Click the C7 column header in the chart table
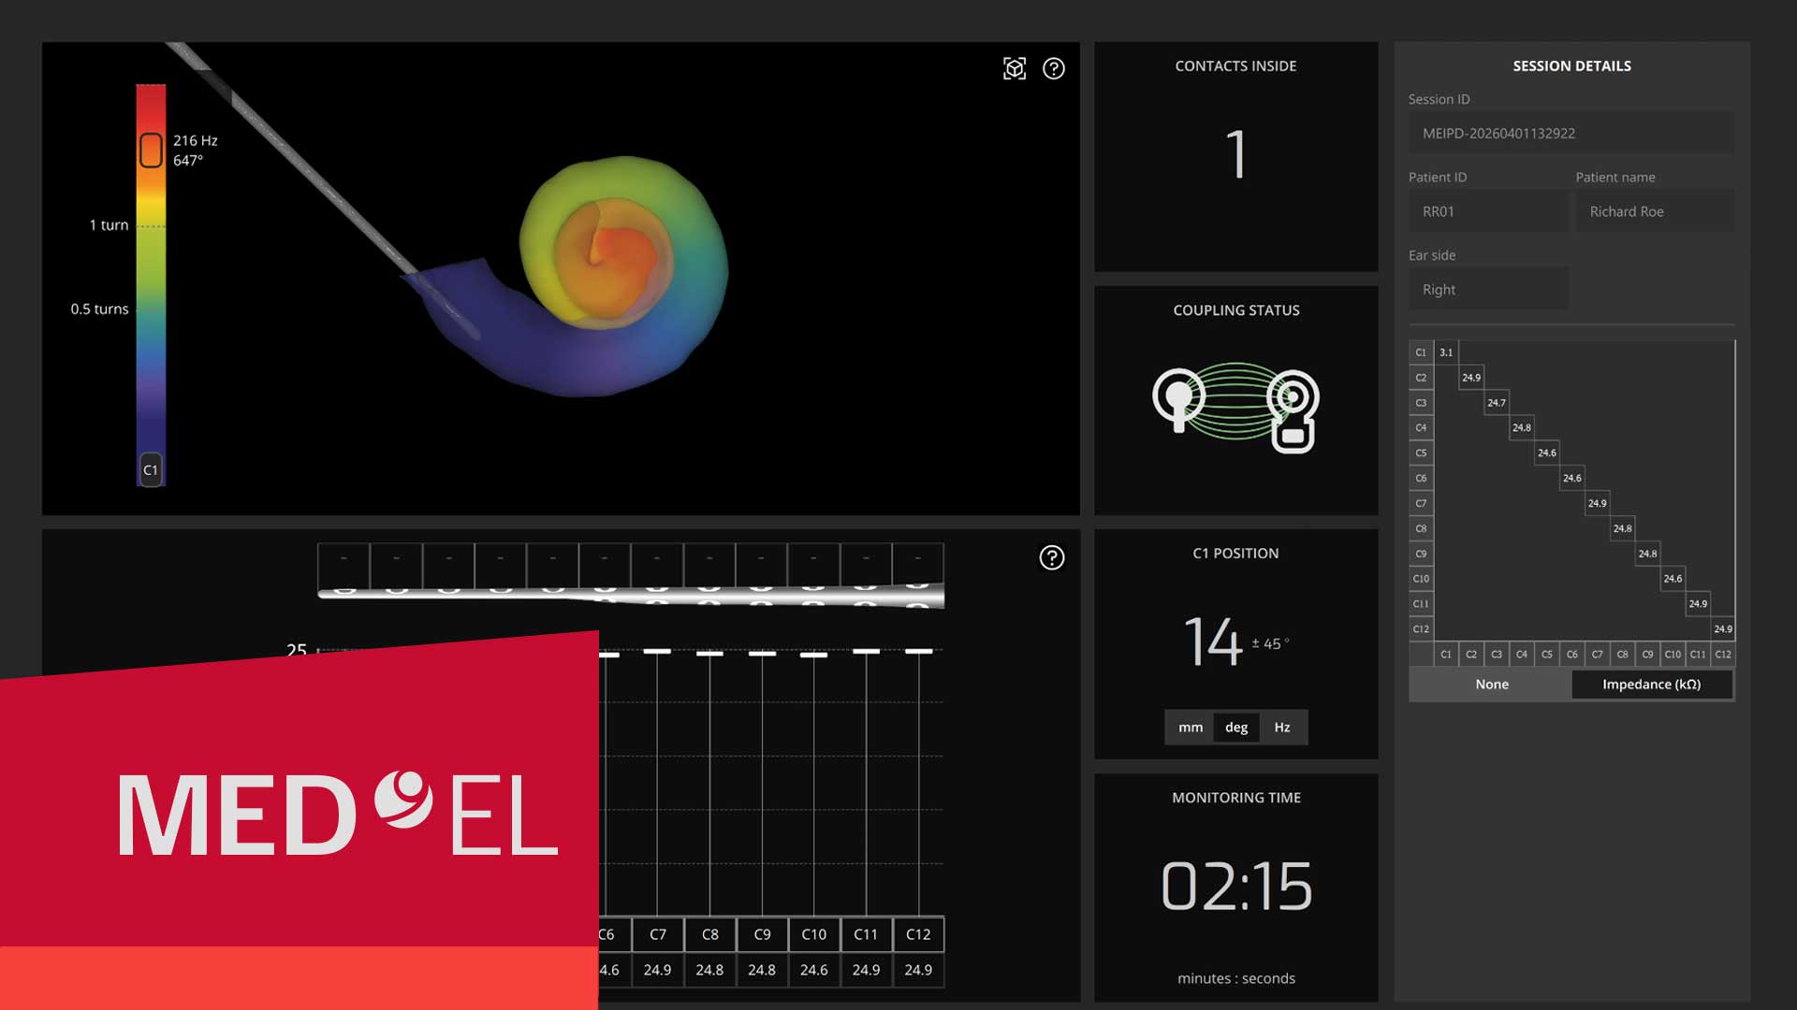Viewport: 1797px width, 1010px height. [658, 934]
